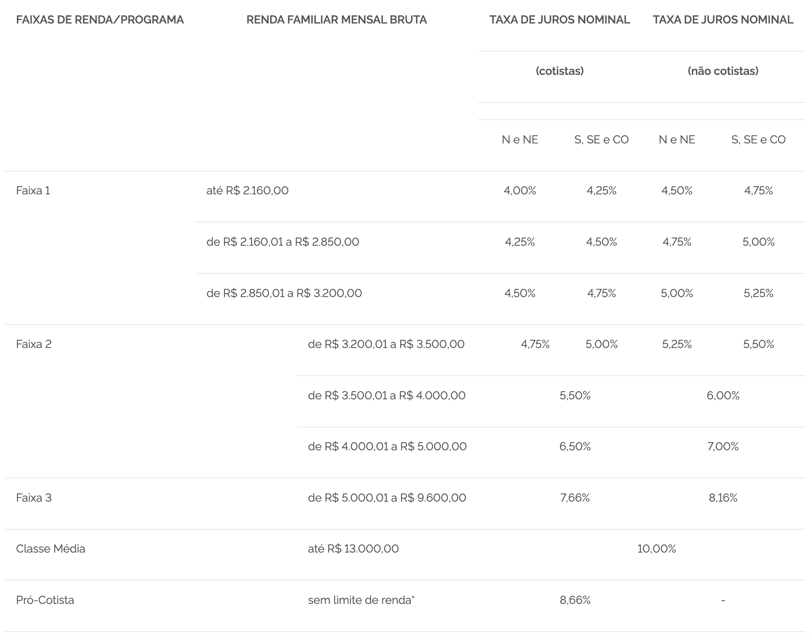The image size is (812, 638).
Task: Select the 4,00% rate in Faixa 1
Action: click(520, 190)
